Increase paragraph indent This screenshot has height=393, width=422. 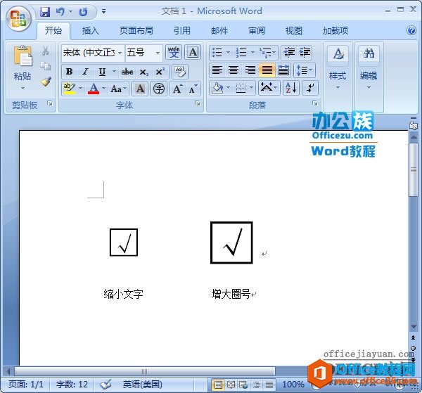(305, 52)
